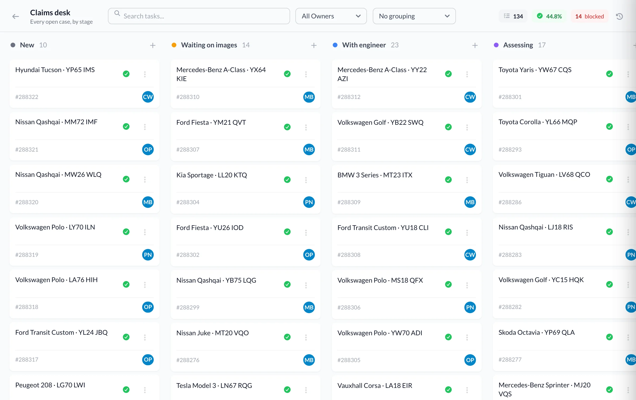The width and height of the screenshot is (636, 400).
Task: Open Mercedes-Benz A-Class YX64 KIE card
Action: 246,84
